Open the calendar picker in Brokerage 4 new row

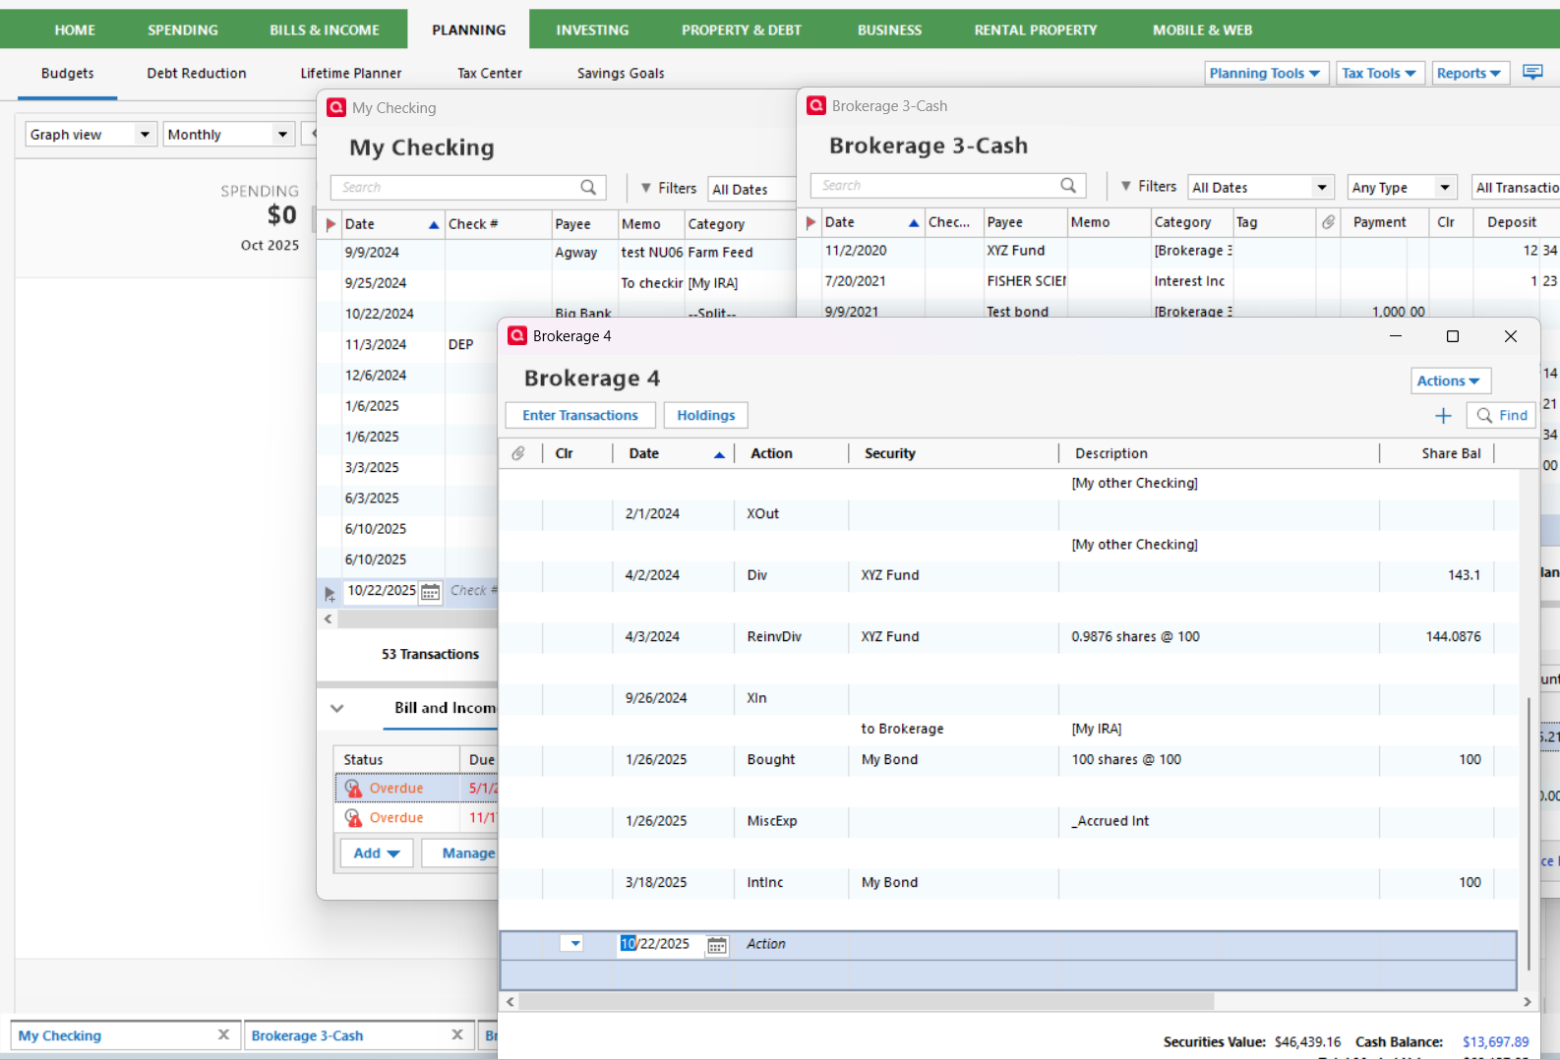point(717,945)
